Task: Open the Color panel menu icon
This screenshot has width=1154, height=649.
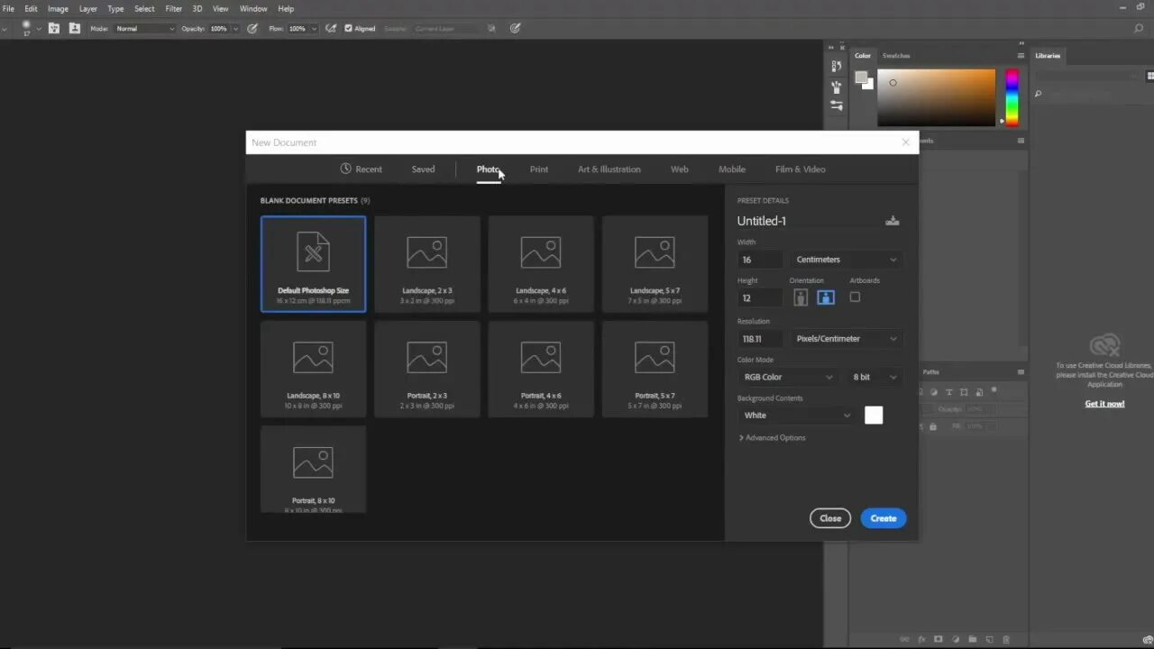Action: [1021, 56]
